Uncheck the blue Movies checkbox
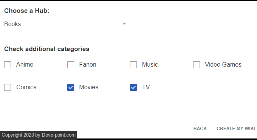Viewport: 257px width, 140px height. coord(71,87)
